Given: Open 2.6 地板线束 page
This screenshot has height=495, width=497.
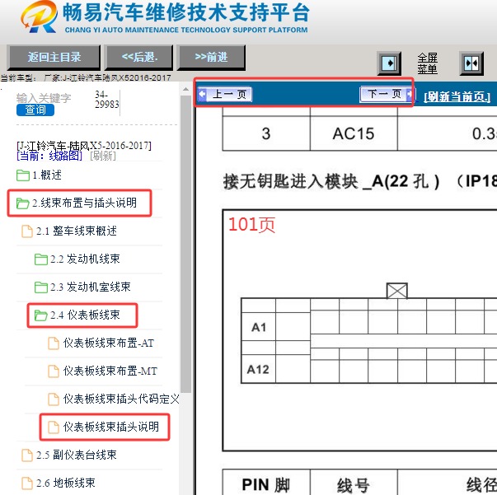Looking at the screenshot, I should 66,483.
